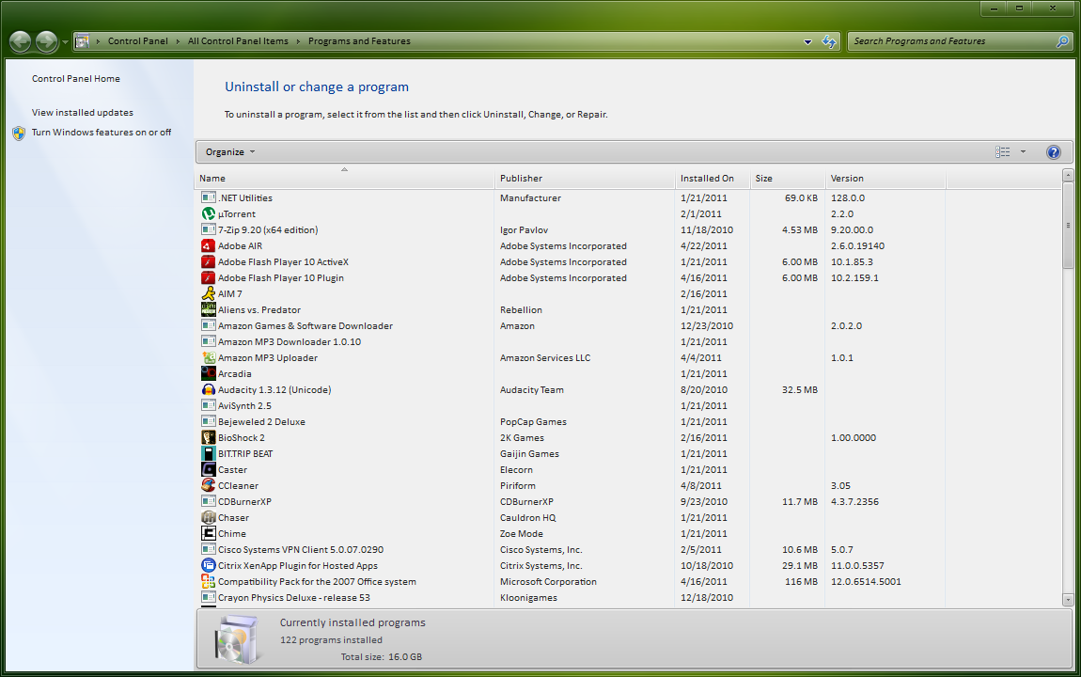Expand the chevron after Control Panel breadcrumb
1081x677 pixels.
coord(178,41)
